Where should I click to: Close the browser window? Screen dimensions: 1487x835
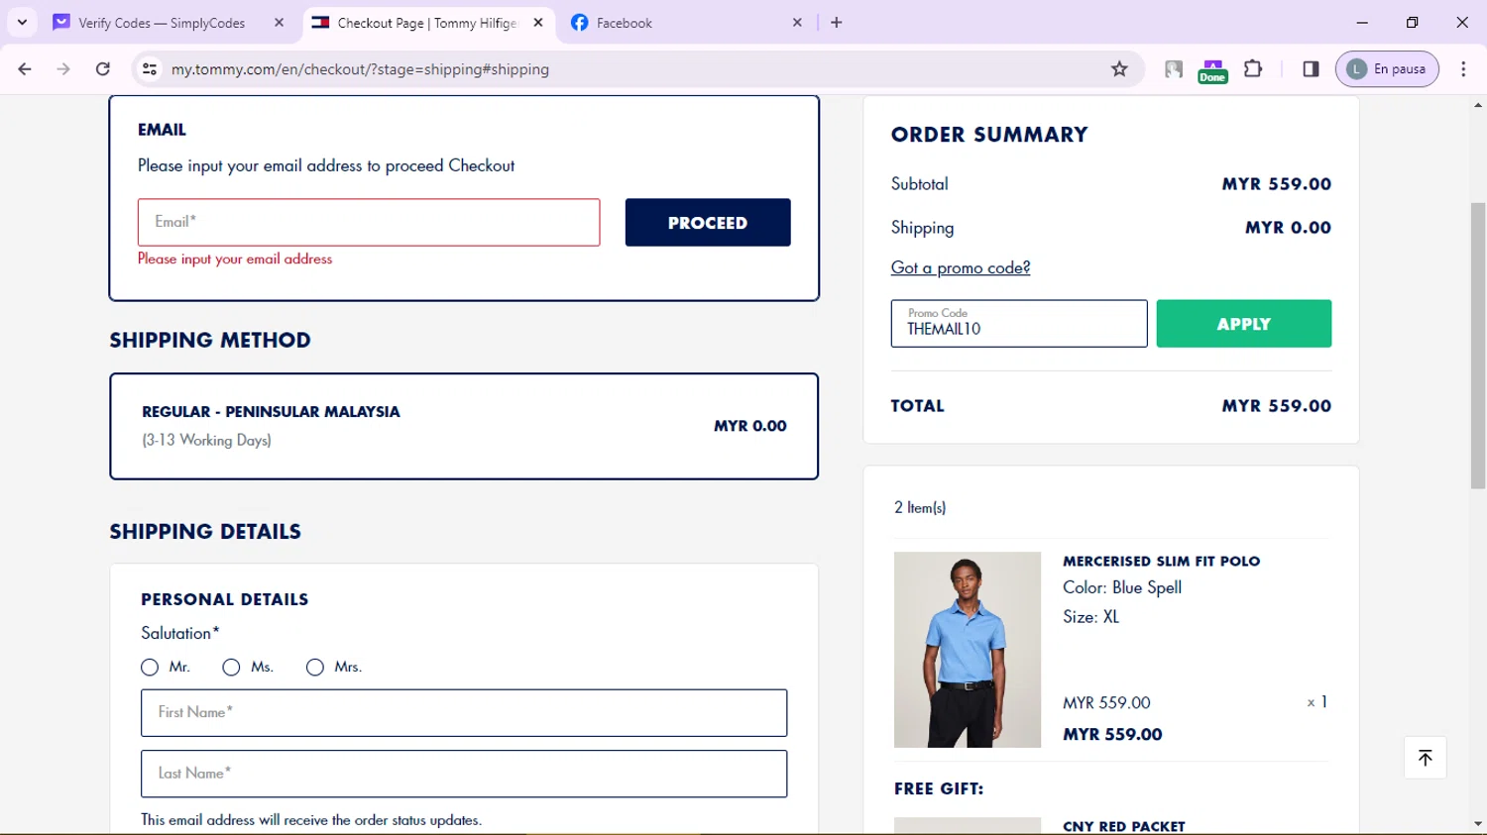(x=1462, y=22)
